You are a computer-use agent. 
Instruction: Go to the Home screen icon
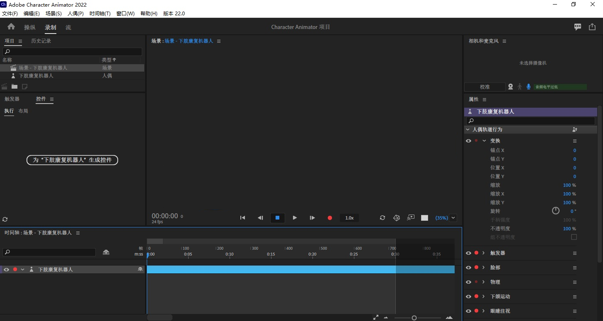coord(11,27)
